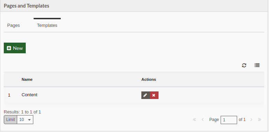Click the refresh table icon
Image resolution: width=269 pixels, height=132 pixels.
coord(244,65)
